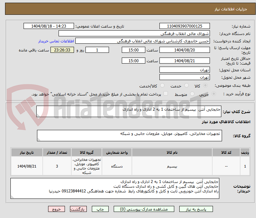Click the price validity time 15:00 field
256x218 pixels.
pos(134,61)
